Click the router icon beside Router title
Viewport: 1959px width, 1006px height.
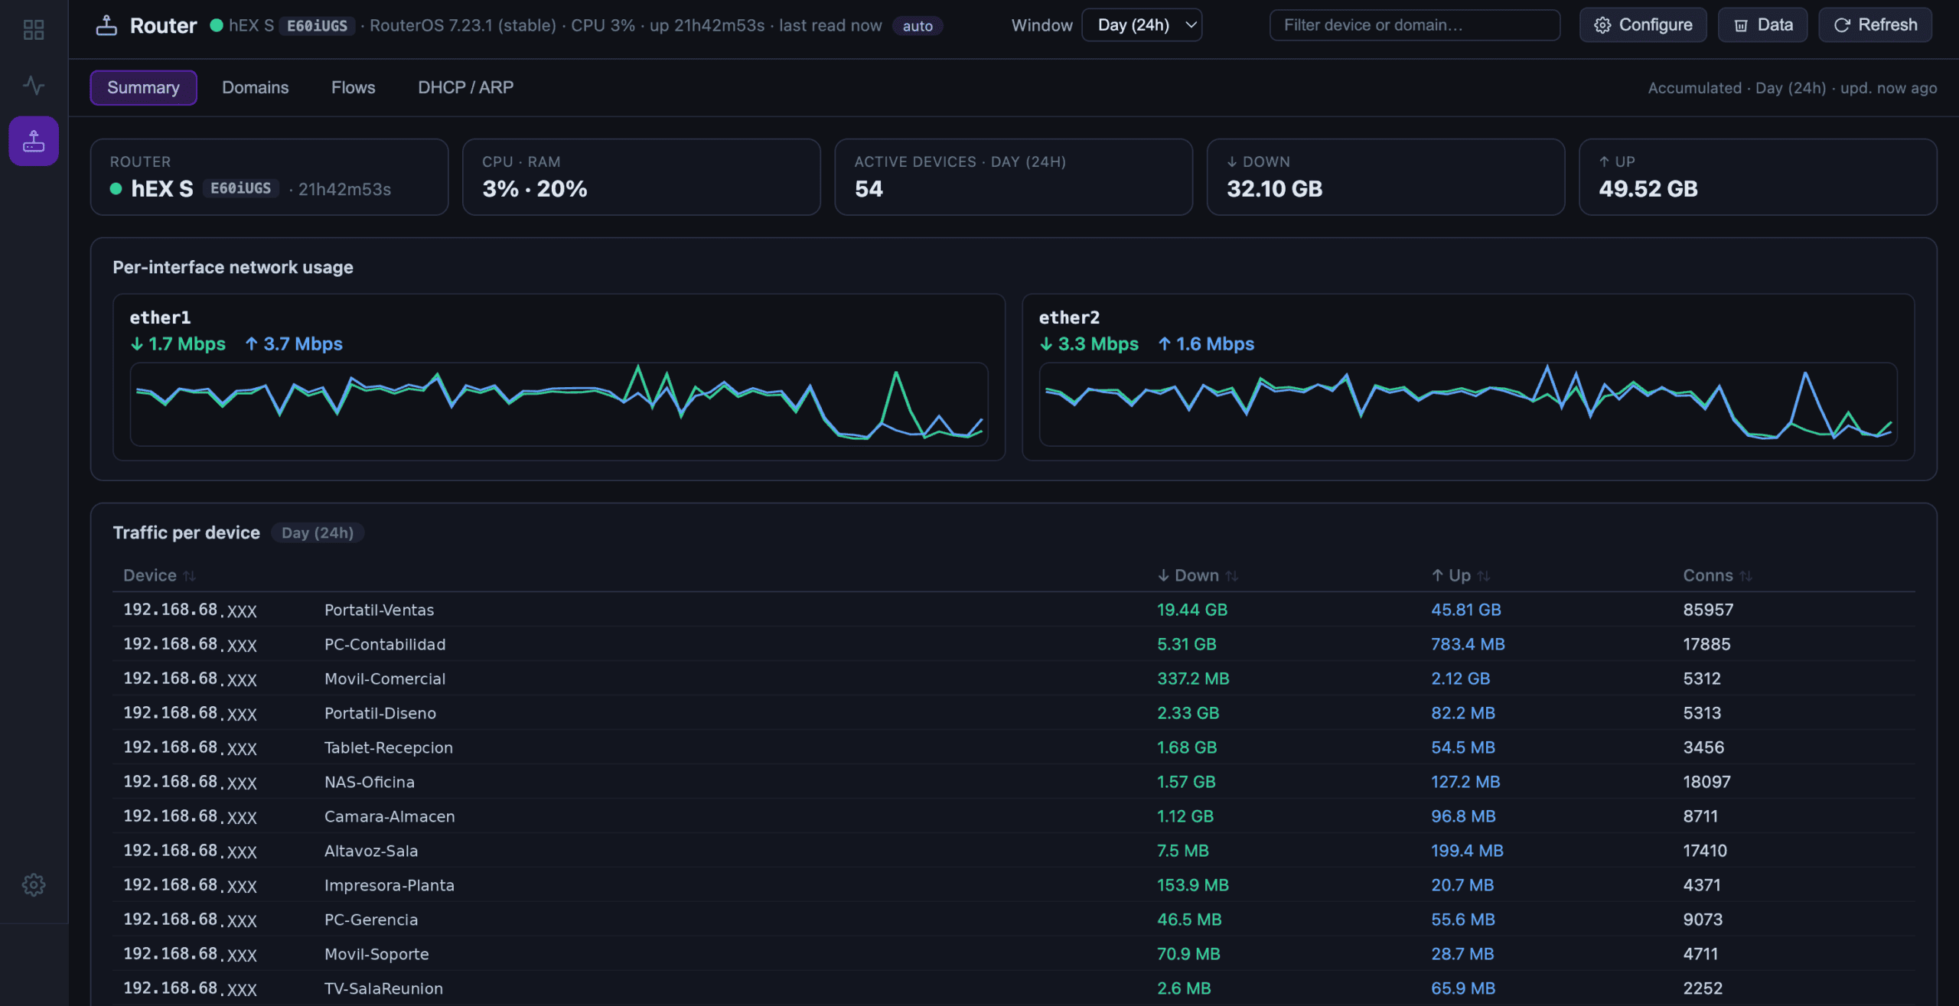coord(106,25)
